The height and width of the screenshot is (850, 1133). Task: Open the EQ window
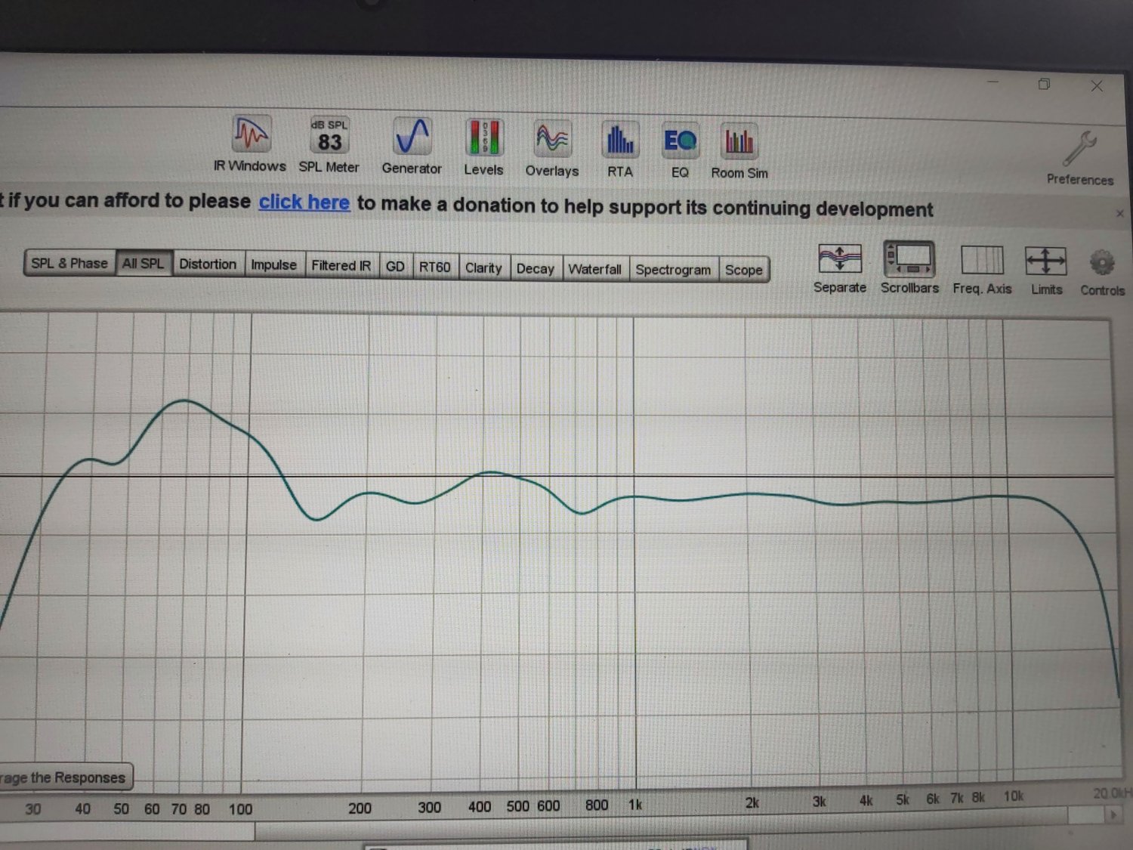coord(680,150)
